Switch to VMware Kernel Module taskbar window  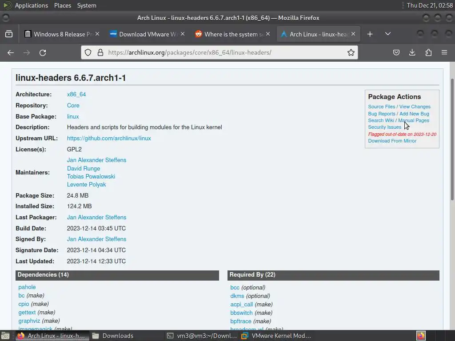coord(276,336)
